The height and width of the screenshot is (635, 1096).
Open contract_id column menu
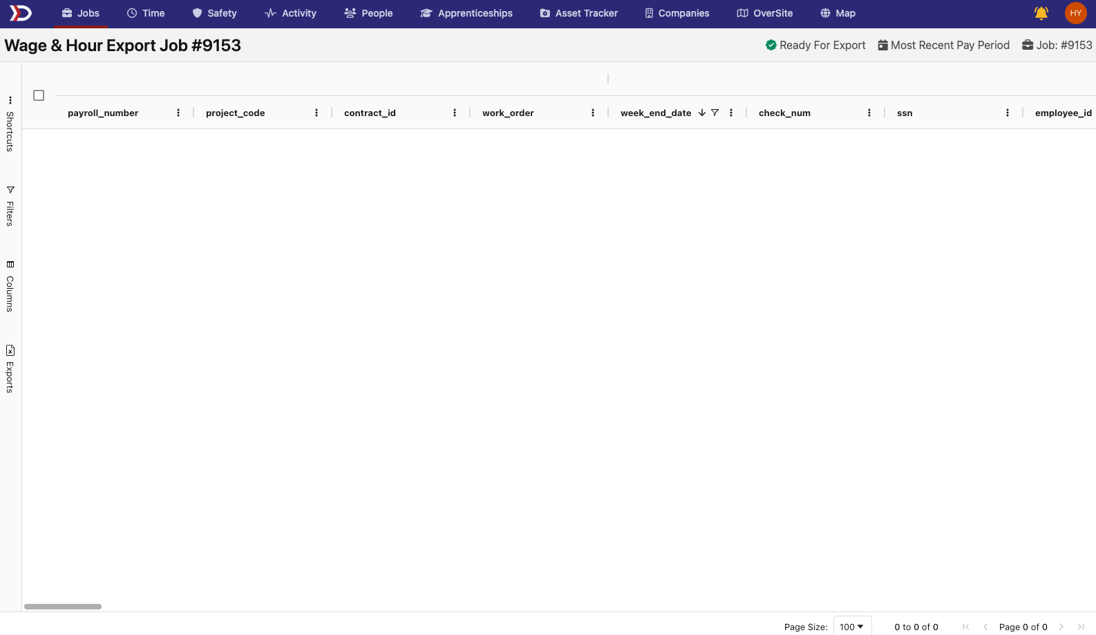coord(455,113)
